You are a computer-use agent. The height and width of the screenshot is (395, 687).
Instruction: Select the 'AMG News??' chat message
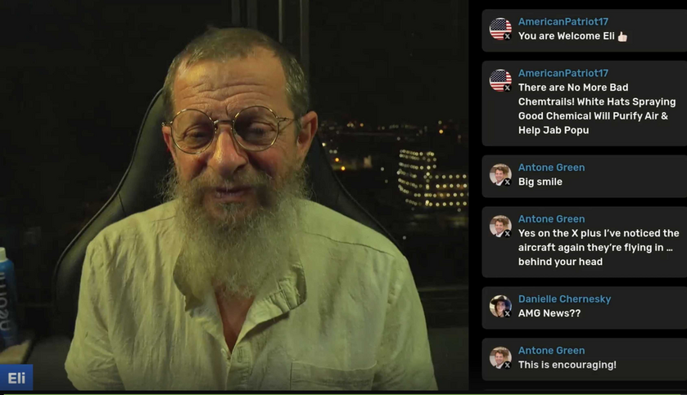pyautogui.click(x=549, y=313)
